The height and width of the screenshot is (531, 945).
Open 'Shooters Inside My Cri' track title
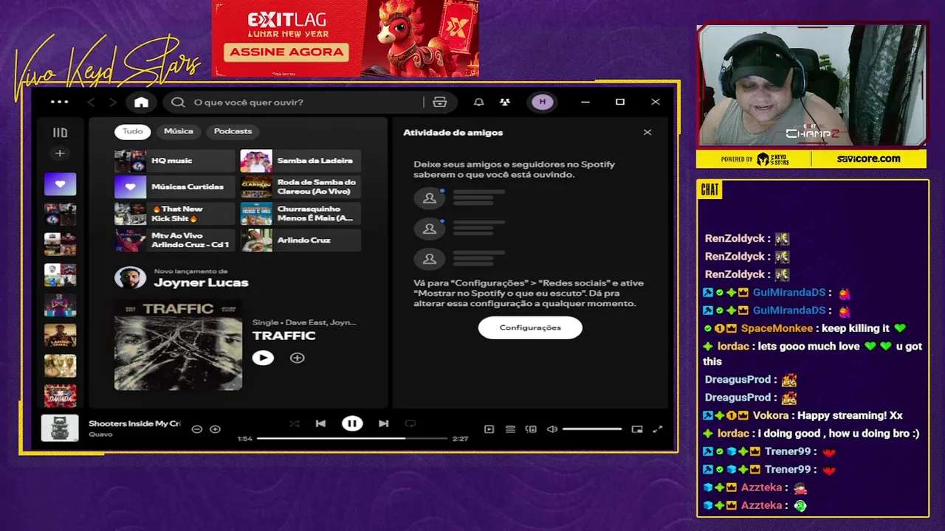(x=134, y=423)
